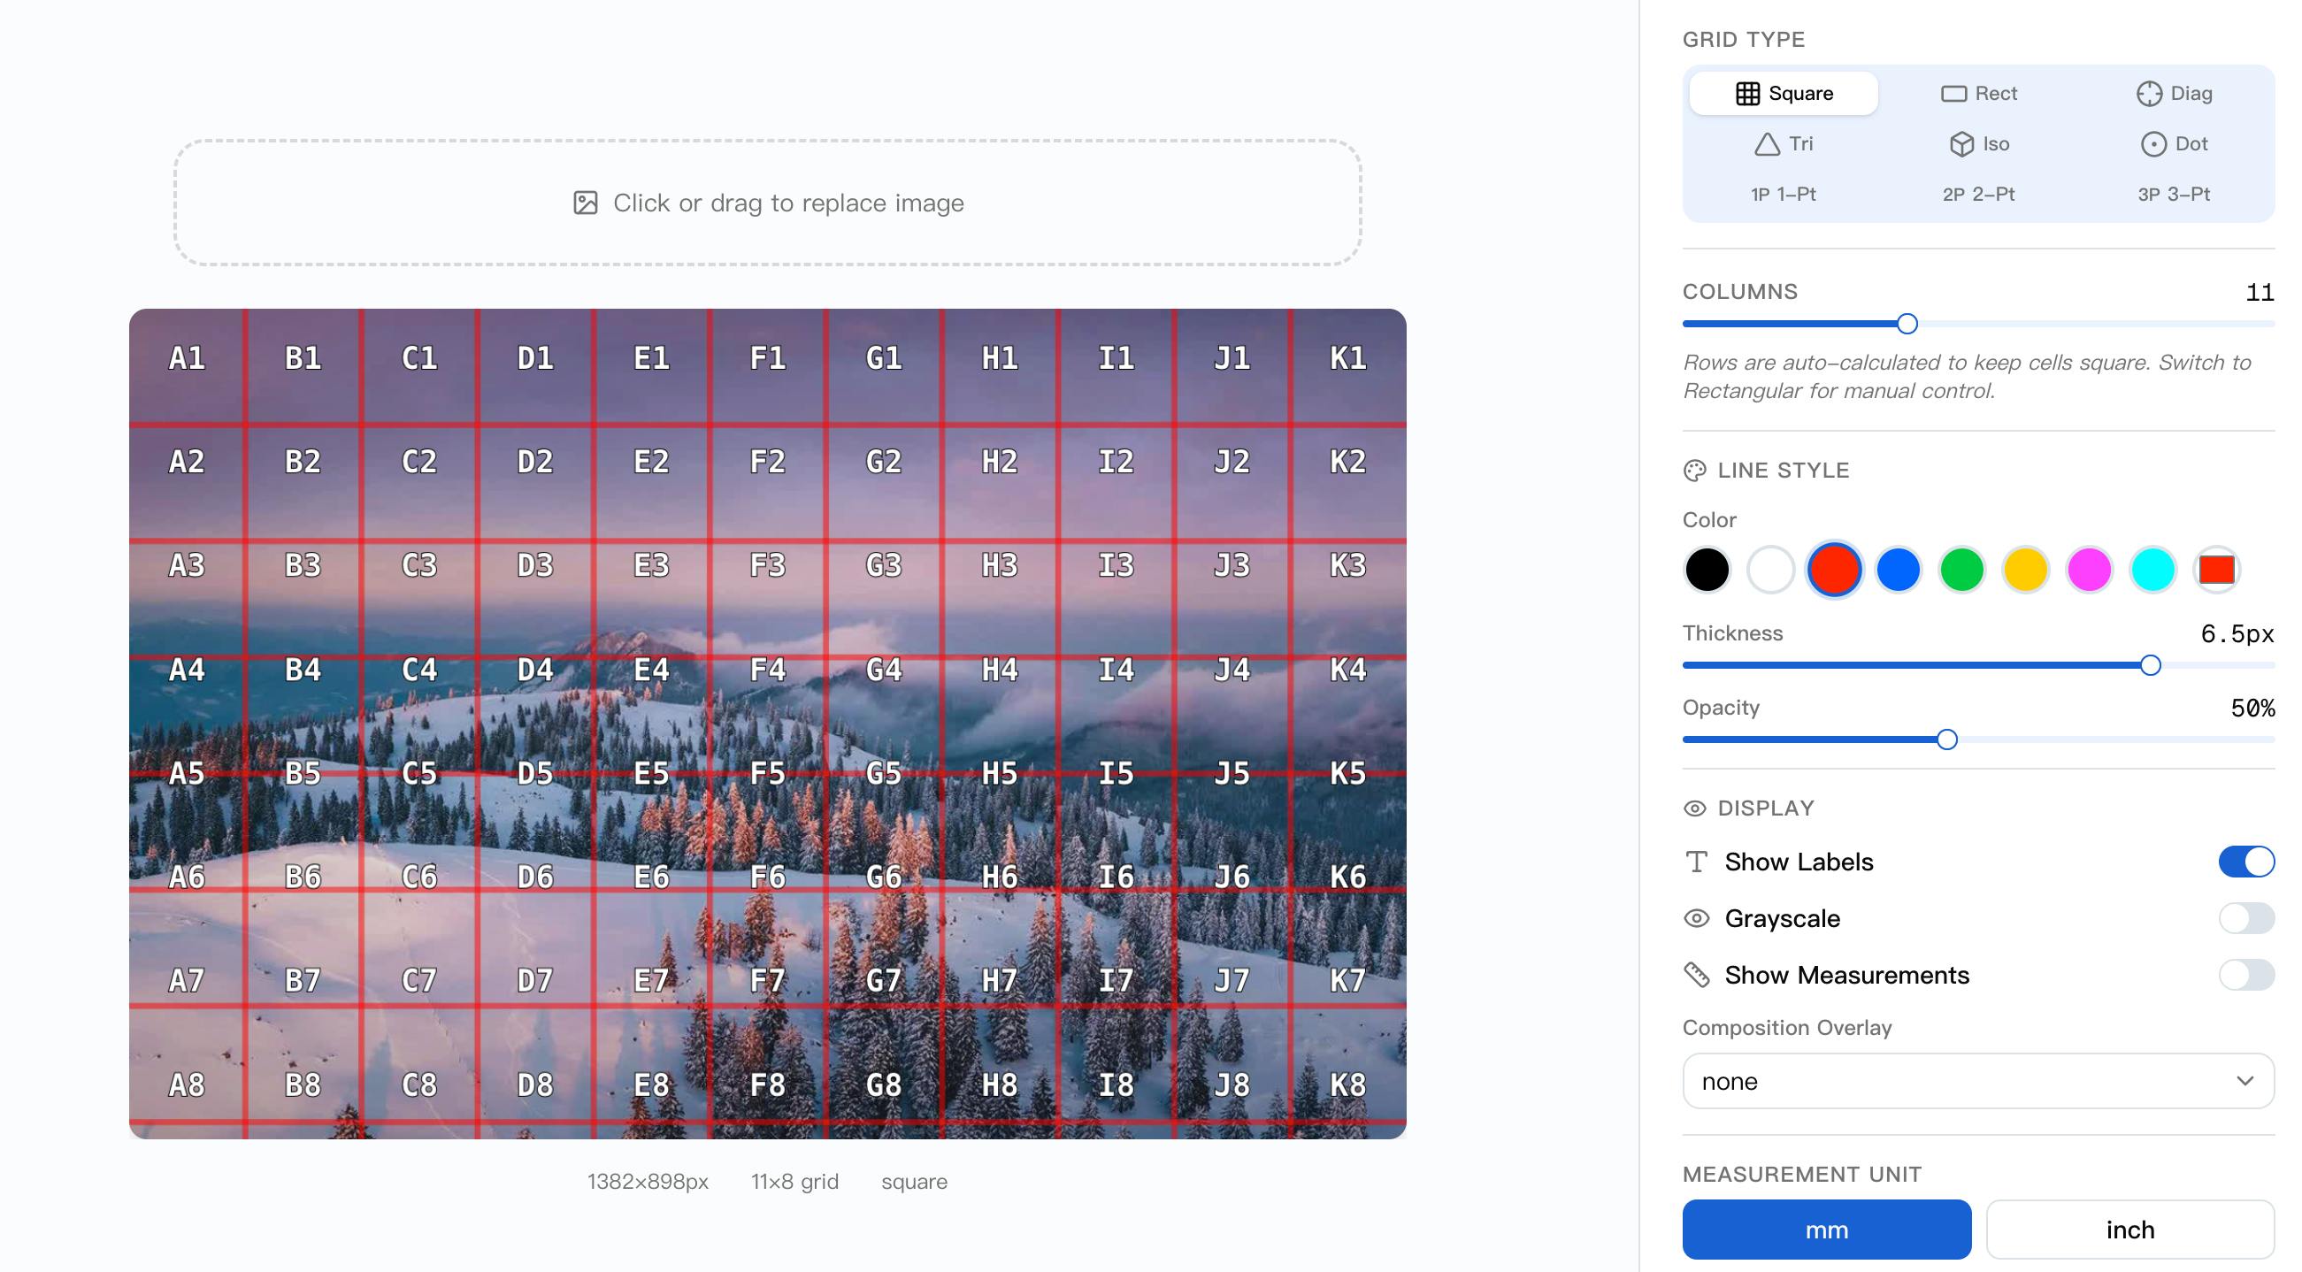Set line color to magenta
This screenshot has width=2302, height=1272.
click(x=2089, y=570)
